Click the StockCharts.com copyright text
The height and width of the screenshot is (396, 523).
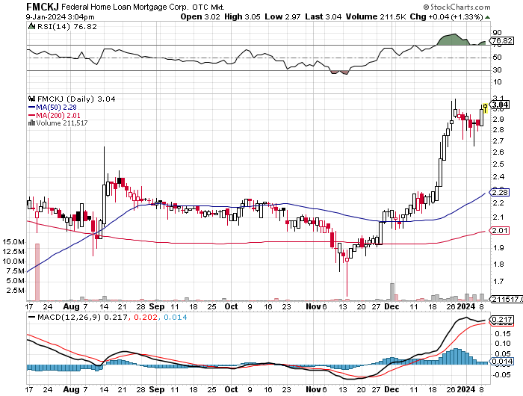click(457, 7)
